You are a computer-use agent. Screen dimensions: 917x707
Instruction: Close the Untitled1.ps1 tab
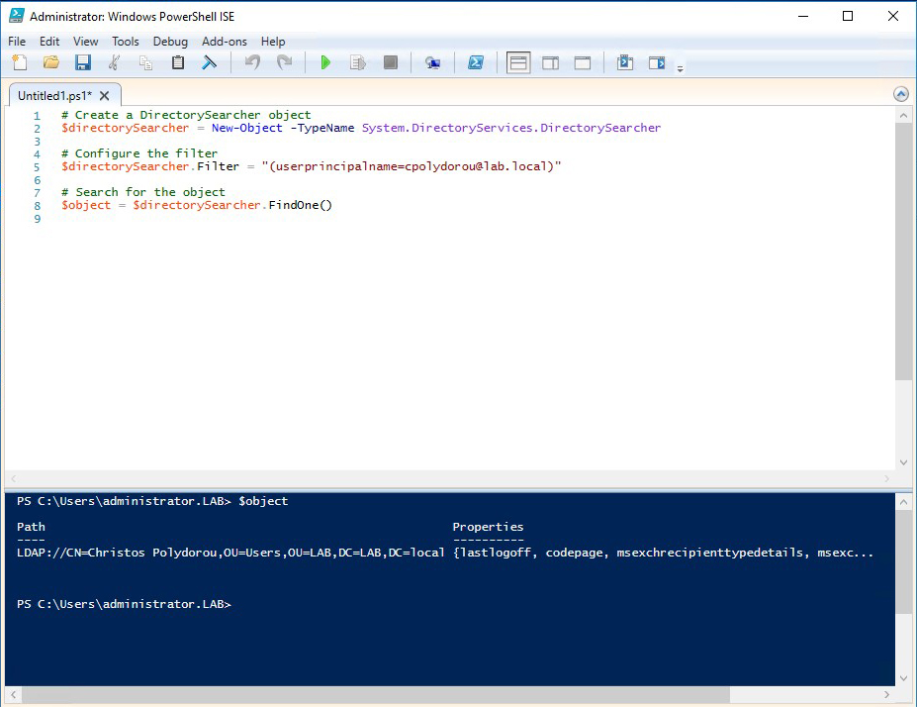pos(104,96)
